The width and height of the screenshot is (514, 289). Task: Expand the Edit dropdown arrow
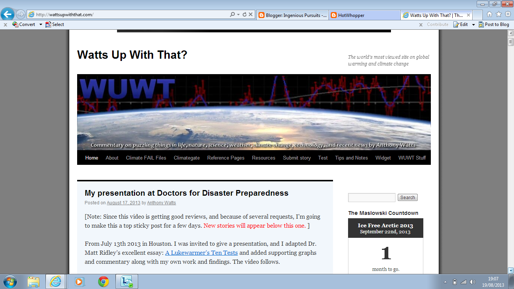pyautogui.click(x=473, y=24)
